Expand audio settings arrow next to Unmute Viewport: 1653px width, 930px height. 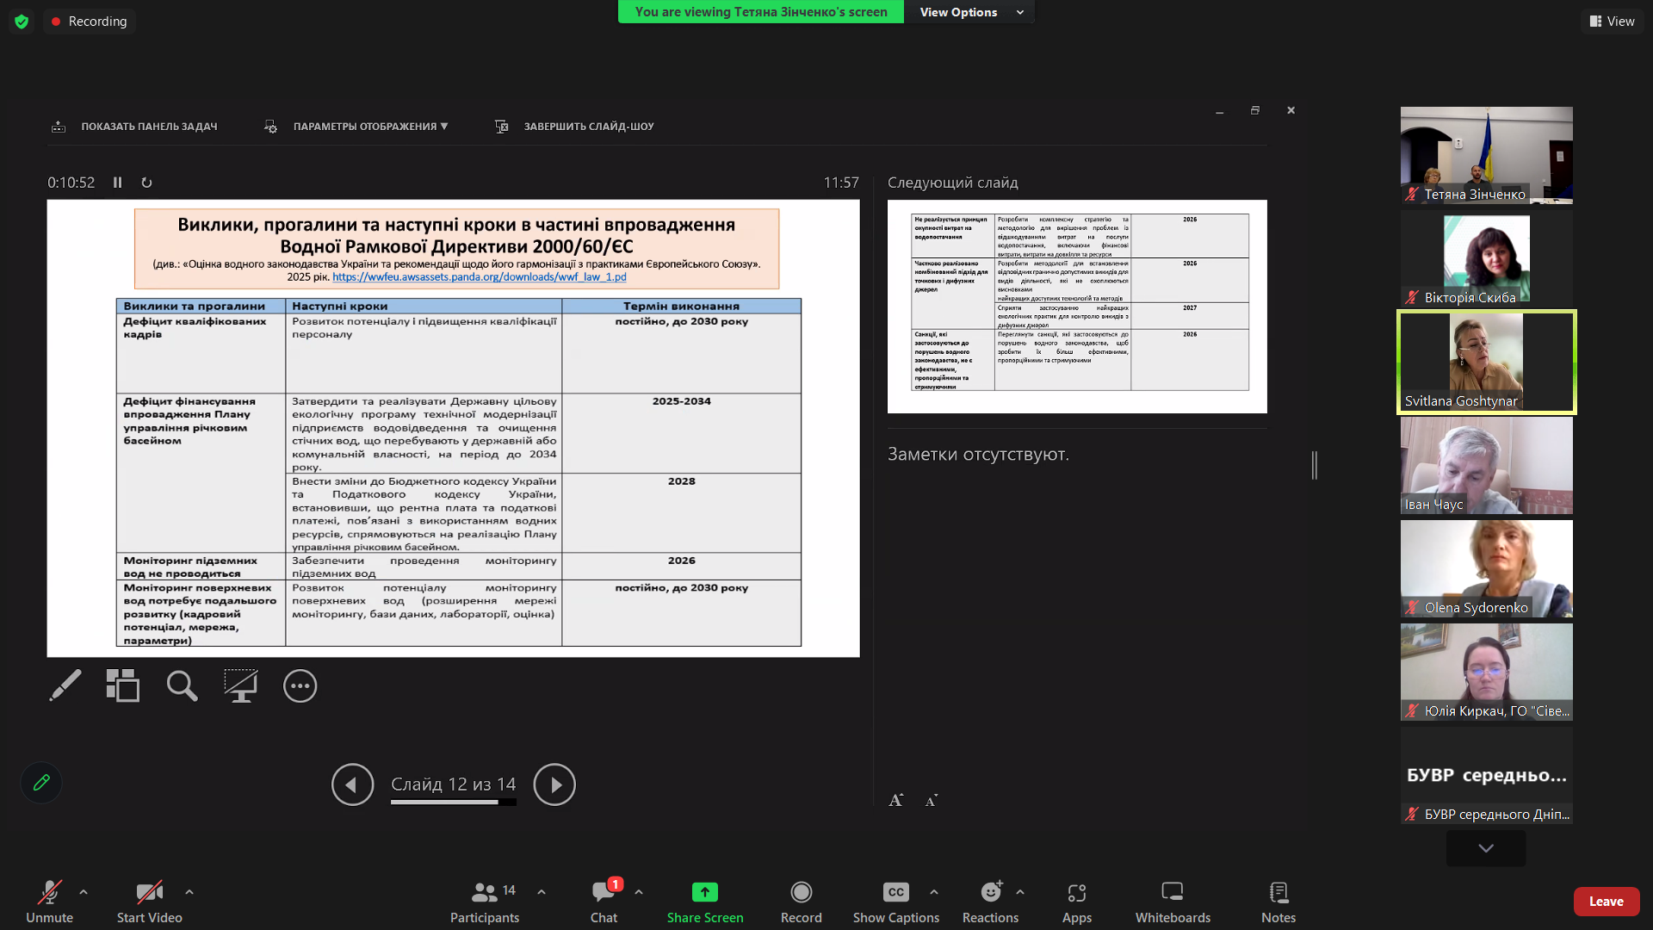[84, 892]
